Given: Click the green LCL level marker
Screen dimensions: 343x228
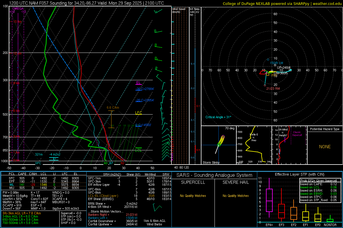Looking at the screenshot, I should pos(138,150).
